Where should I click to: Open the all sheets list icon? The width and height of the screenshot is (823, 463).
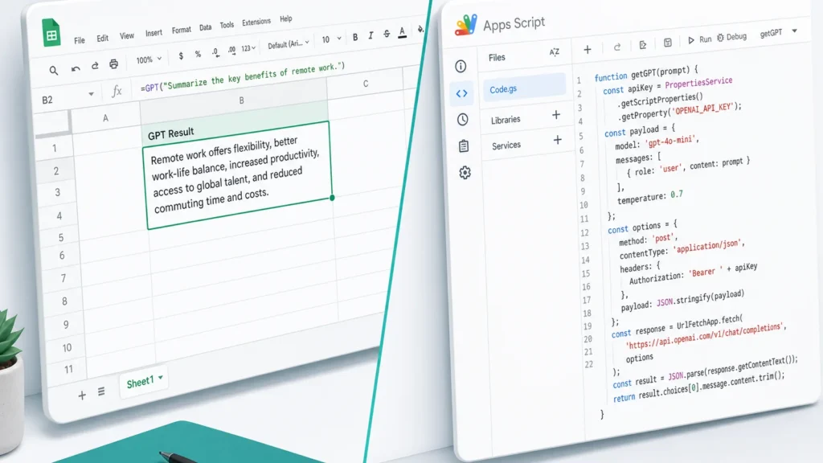click(x=101, y=391)
